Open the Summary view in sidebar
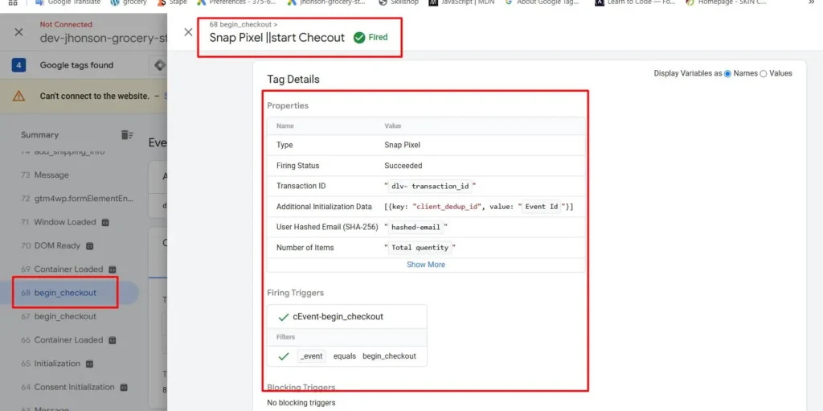Viewport: 823px width, 411px height. pos(40,135)
